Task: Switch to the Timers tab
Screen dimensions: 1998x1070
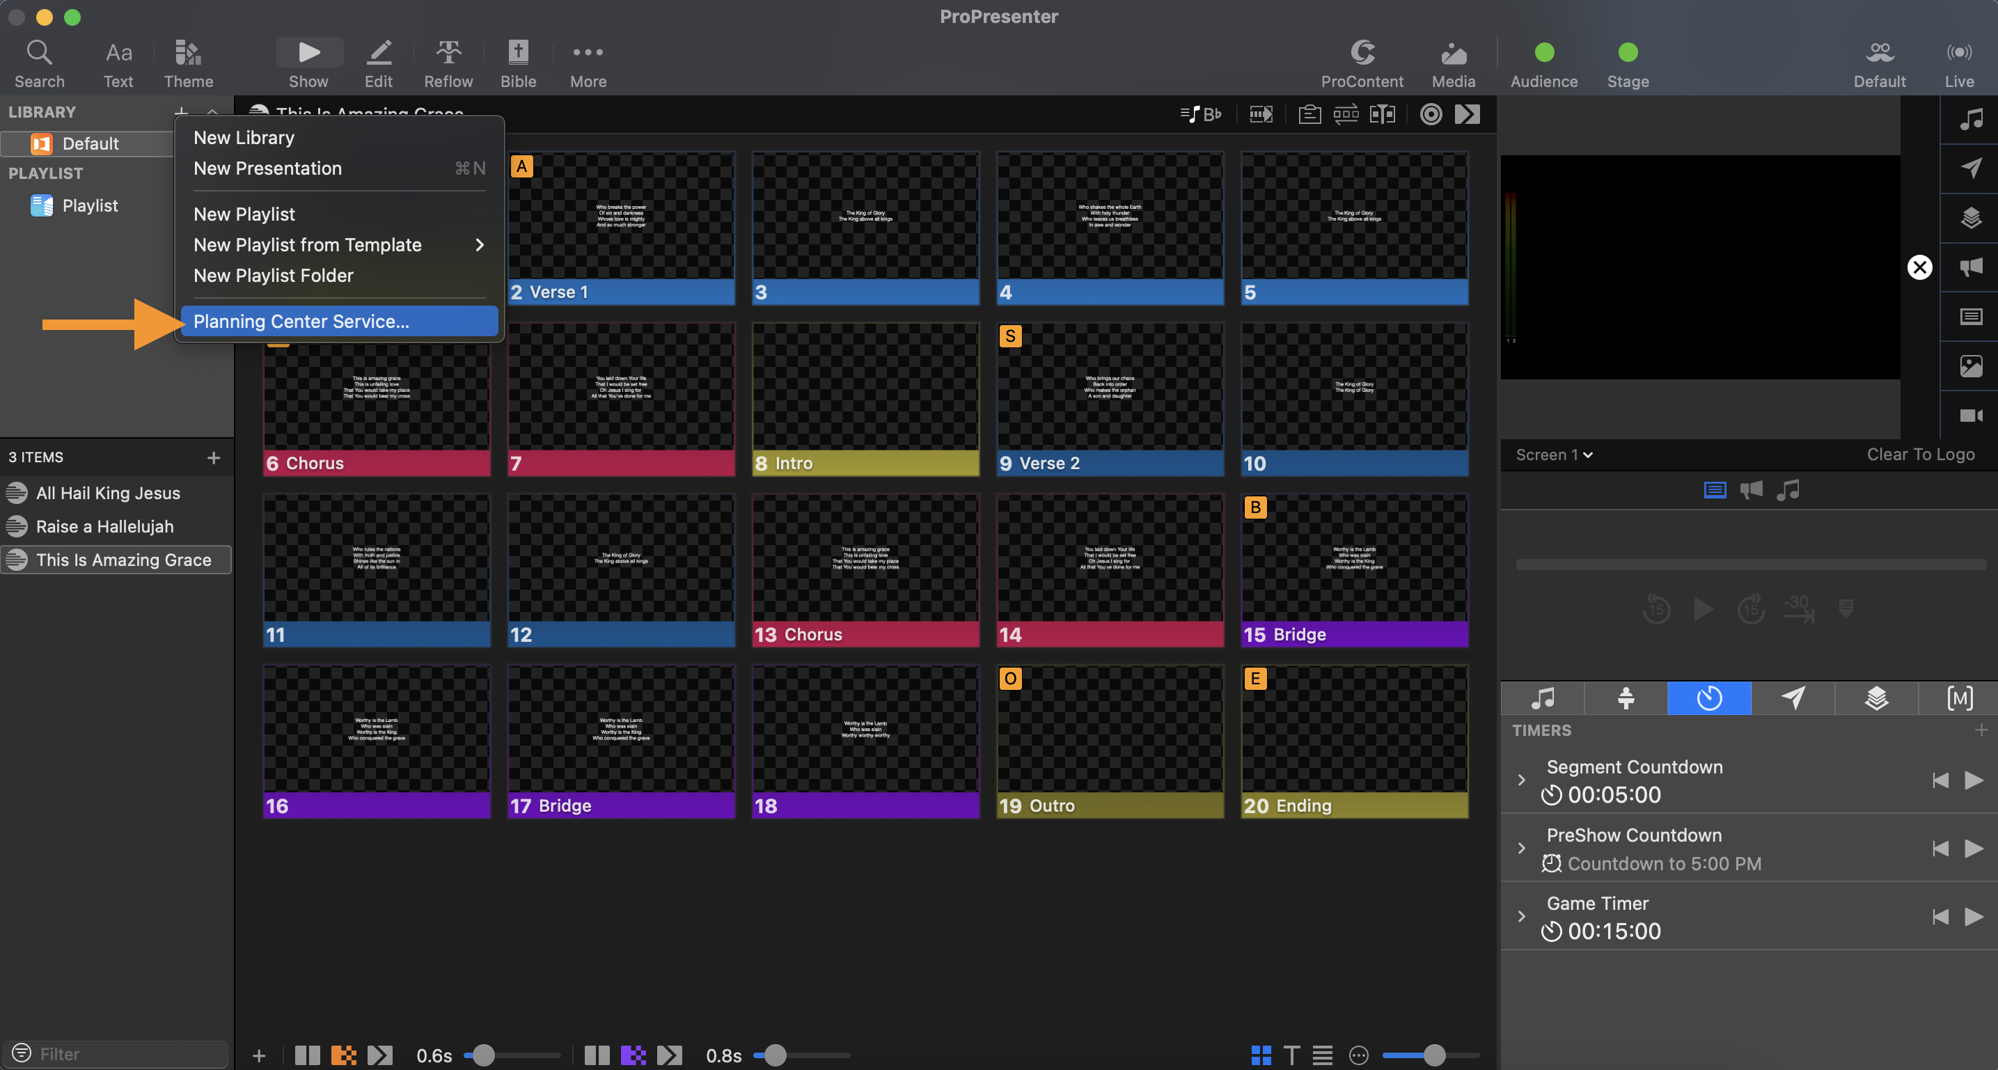Action: point(1710,698)
